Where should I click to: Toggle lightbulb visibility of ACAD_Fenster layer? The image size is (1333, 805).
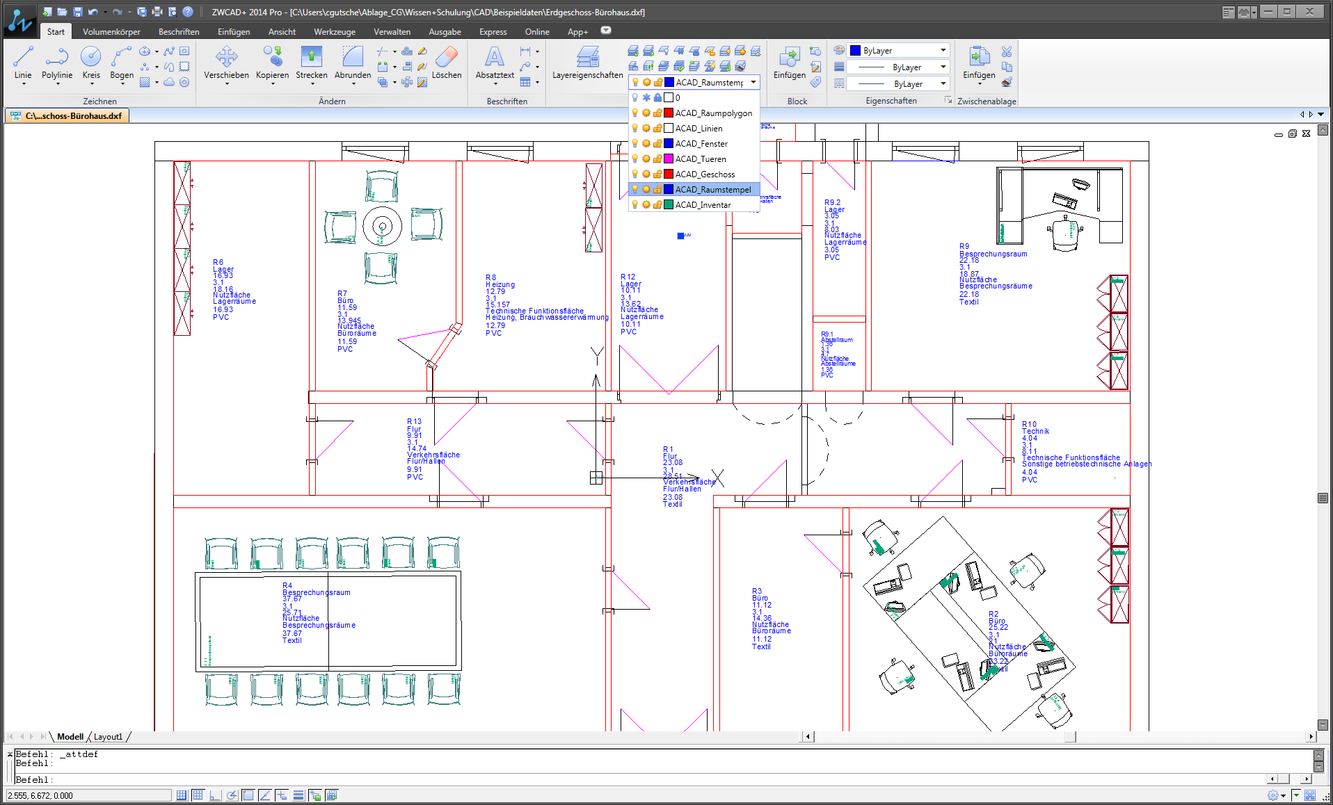634,144
